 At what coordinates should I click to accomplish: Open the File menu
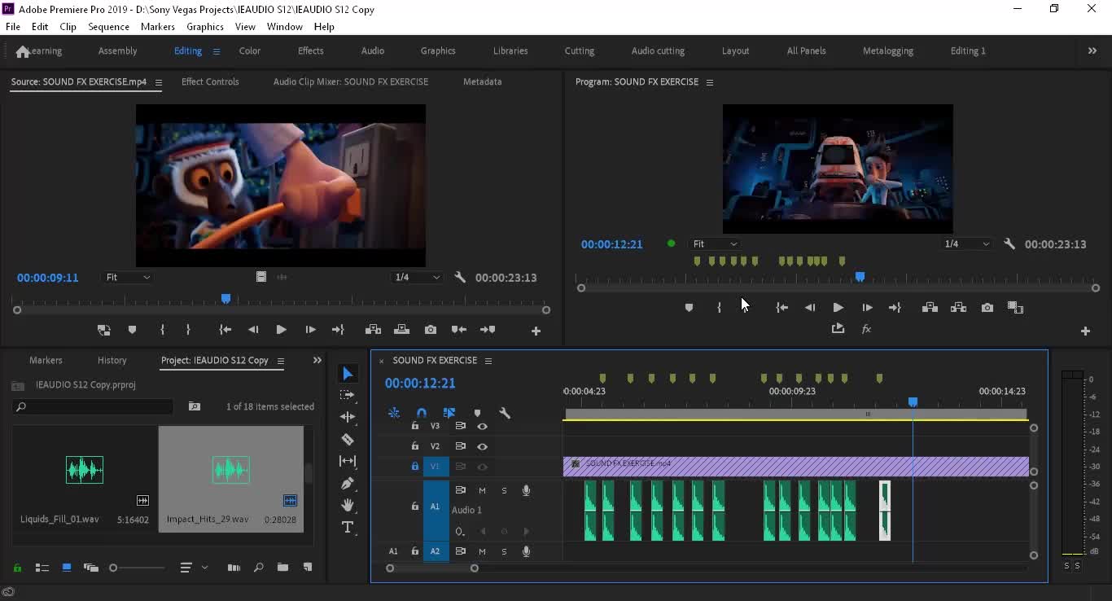[x=13, y=27]
